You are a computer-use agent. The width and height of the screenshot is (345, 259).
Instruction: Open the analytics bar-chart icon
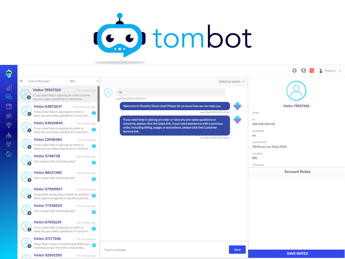tap(8, 87)
